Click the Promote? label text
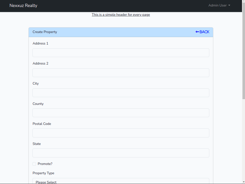This screenshot has width=245, height=184. [45, 164]
